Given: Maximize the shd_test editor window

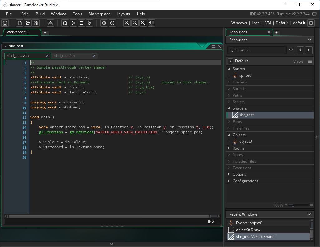Looking at the screenshot, I should 214,46.
